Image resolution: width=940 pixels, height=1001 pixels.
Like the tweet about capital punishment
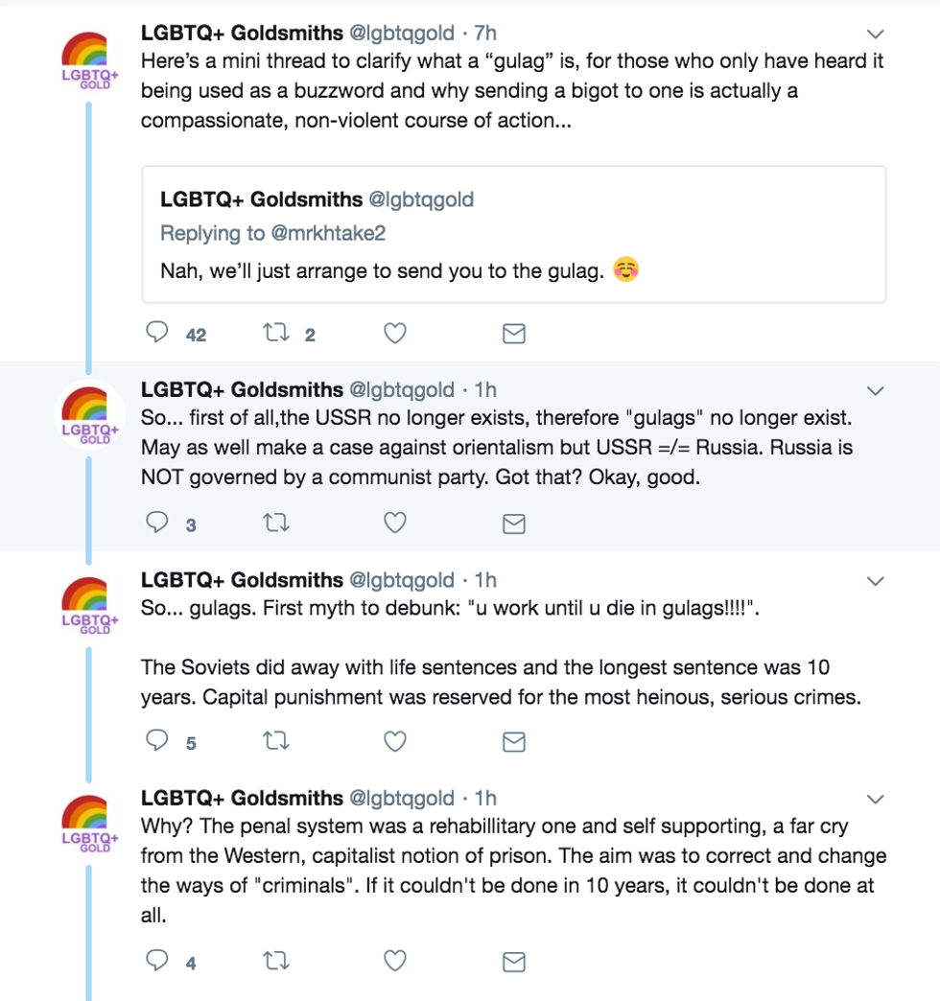point(395,741)
